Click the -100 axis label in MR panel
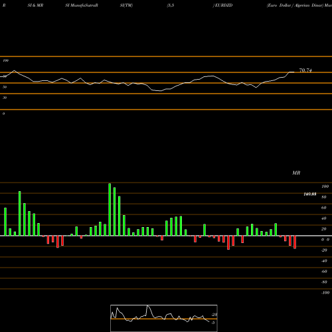 pos(325,293)
